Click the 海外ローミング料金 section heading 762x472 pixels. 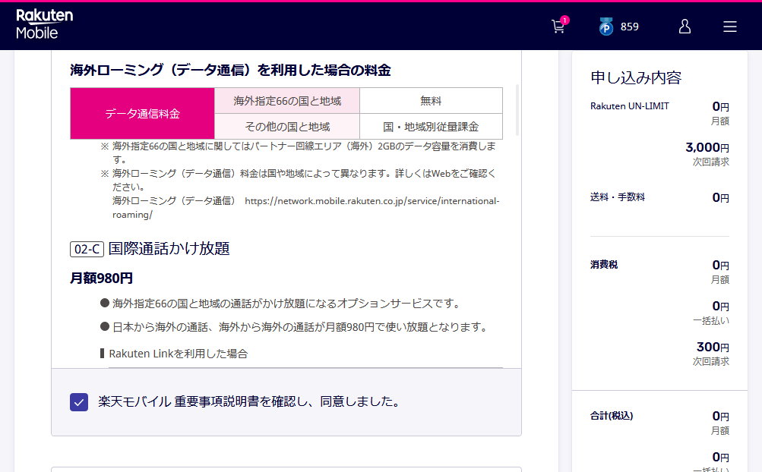coord(230,71)
